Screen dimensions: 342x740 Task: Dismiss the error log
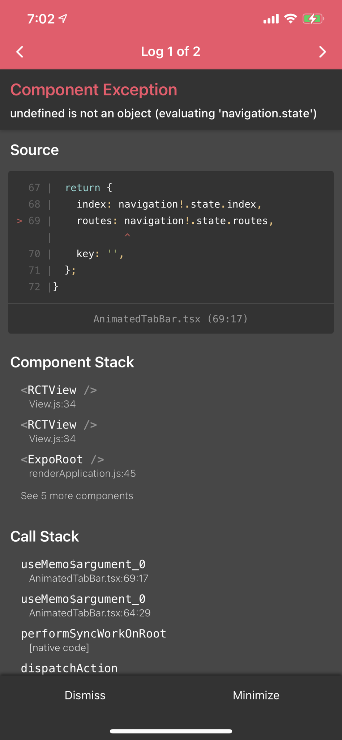pos(85,695)
